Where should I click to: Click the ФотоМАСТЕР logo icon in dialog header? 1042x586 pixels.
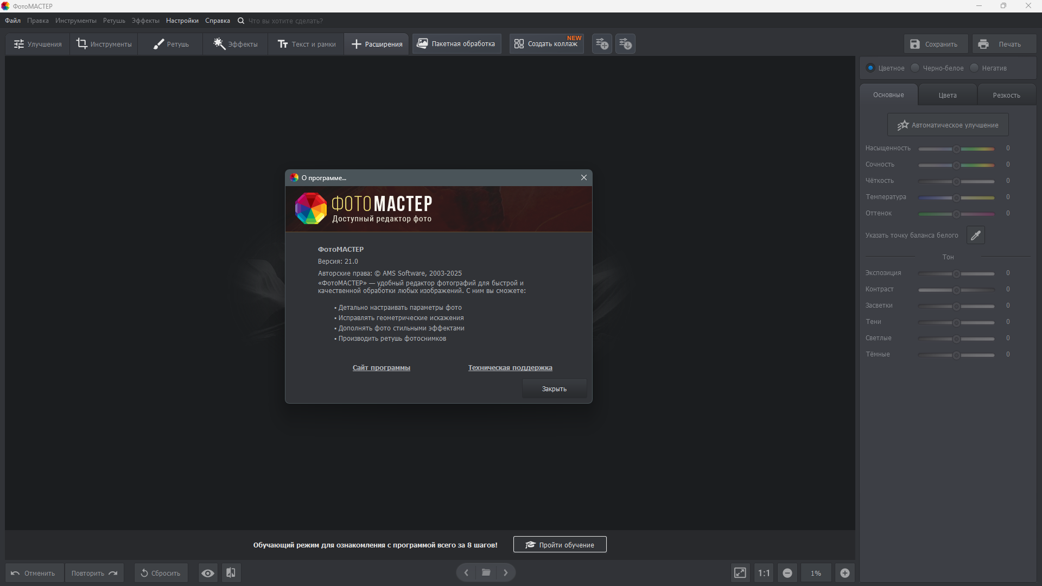310,208
